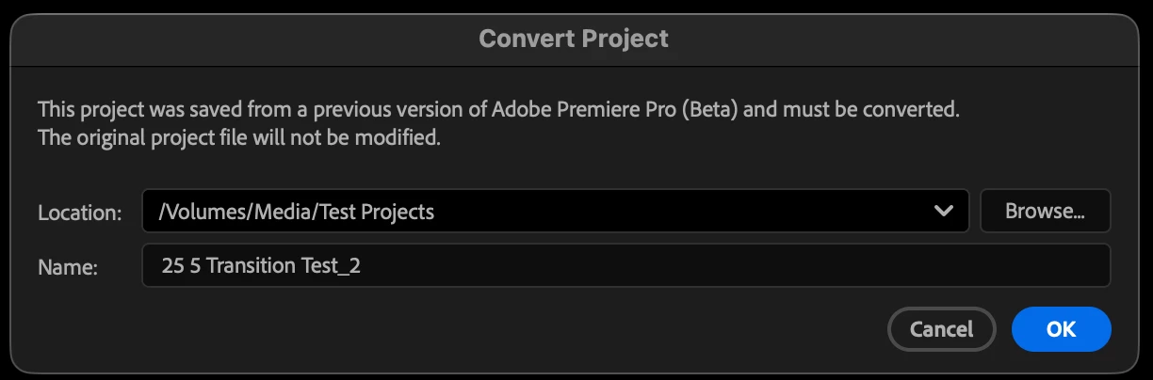Click the "/Volumes" portion of the location path
This screenshot has height=380, width=1153.
(x=195, y=212)
